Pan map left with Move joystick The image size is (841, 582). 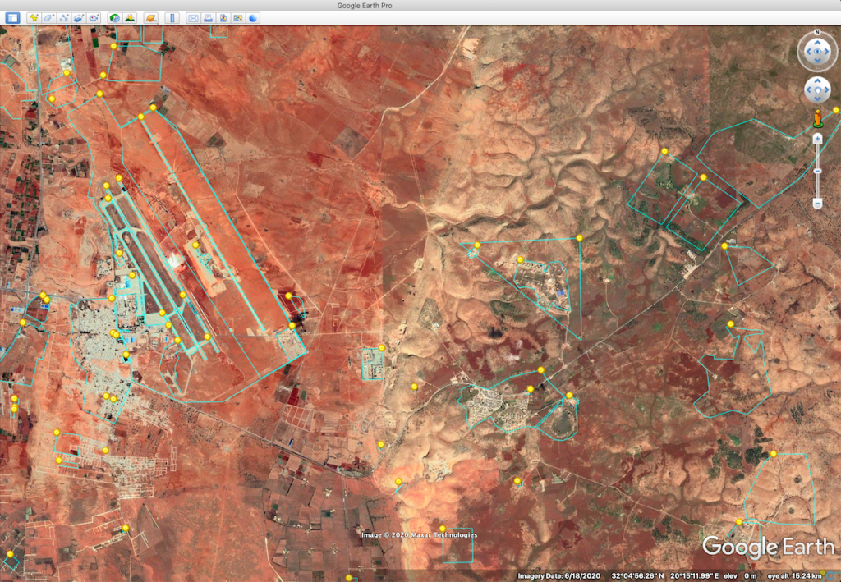click(809, 90)
